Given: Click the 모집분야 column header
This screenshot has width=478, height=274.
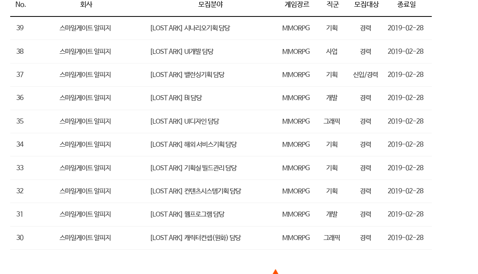Looking at the screenshot, I should tap(210, 5).
